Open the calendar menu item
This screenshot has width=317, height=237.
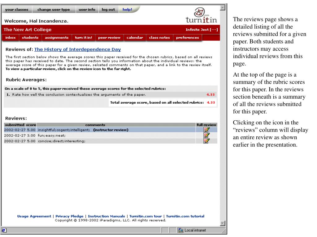(x=135, y=38)
